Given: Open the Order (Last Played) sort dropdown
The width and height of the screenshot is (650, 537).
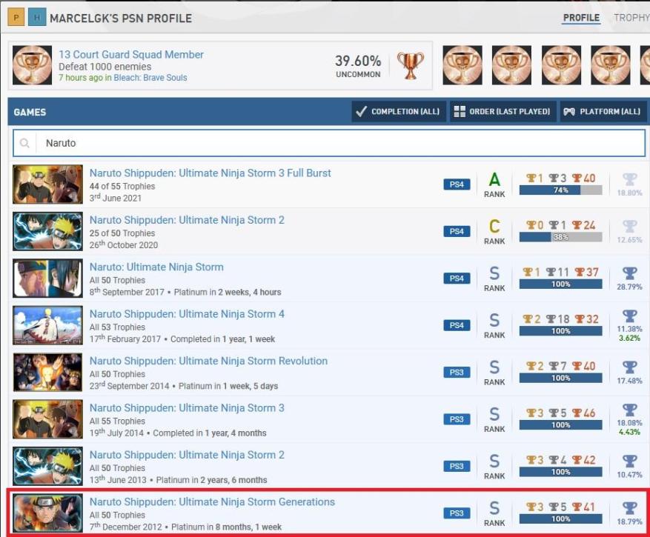Looking at the screenshot, I should click(x=502, y=112).
